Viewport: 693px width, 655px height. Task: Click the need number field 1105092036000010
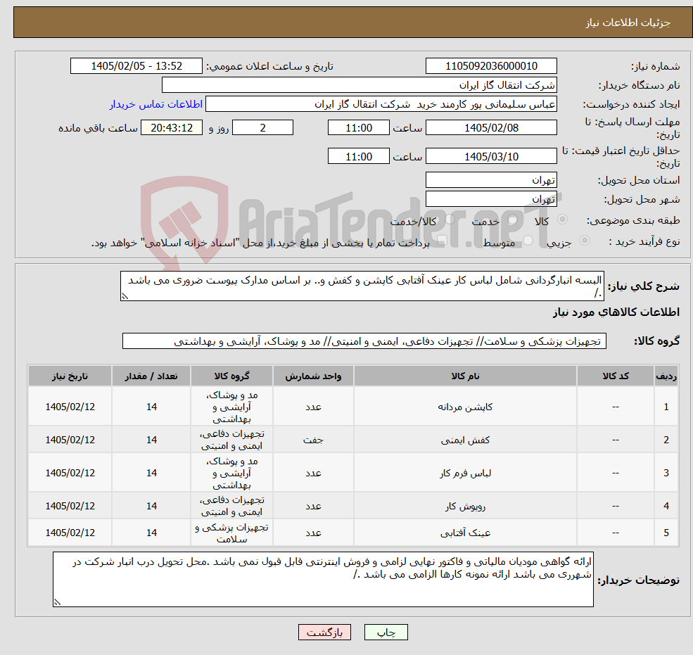[x=491, y=66]
